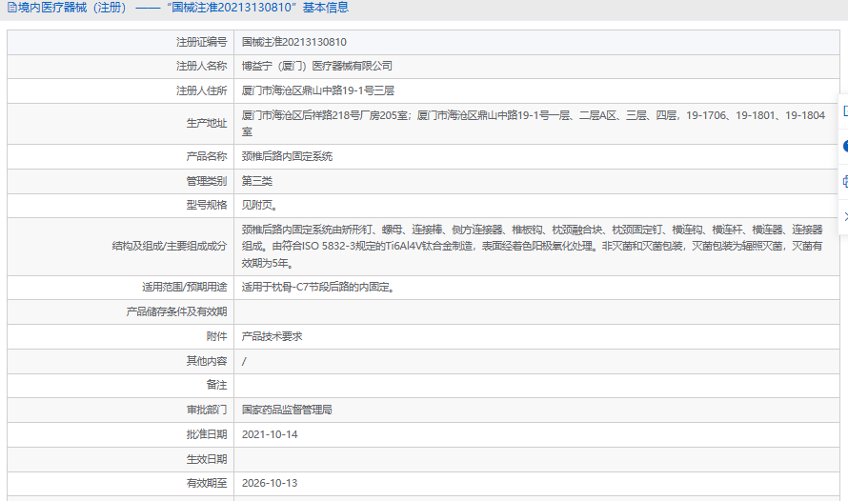Click the expiry date 2026-10-13
Image resolution: width=848 pixels, height=501 pixels.
click(270, 483)
